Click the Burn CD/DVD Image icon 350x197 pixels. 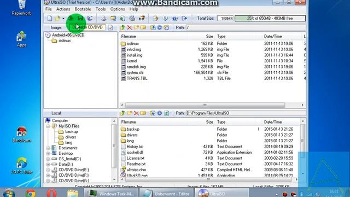pos(142,18)
